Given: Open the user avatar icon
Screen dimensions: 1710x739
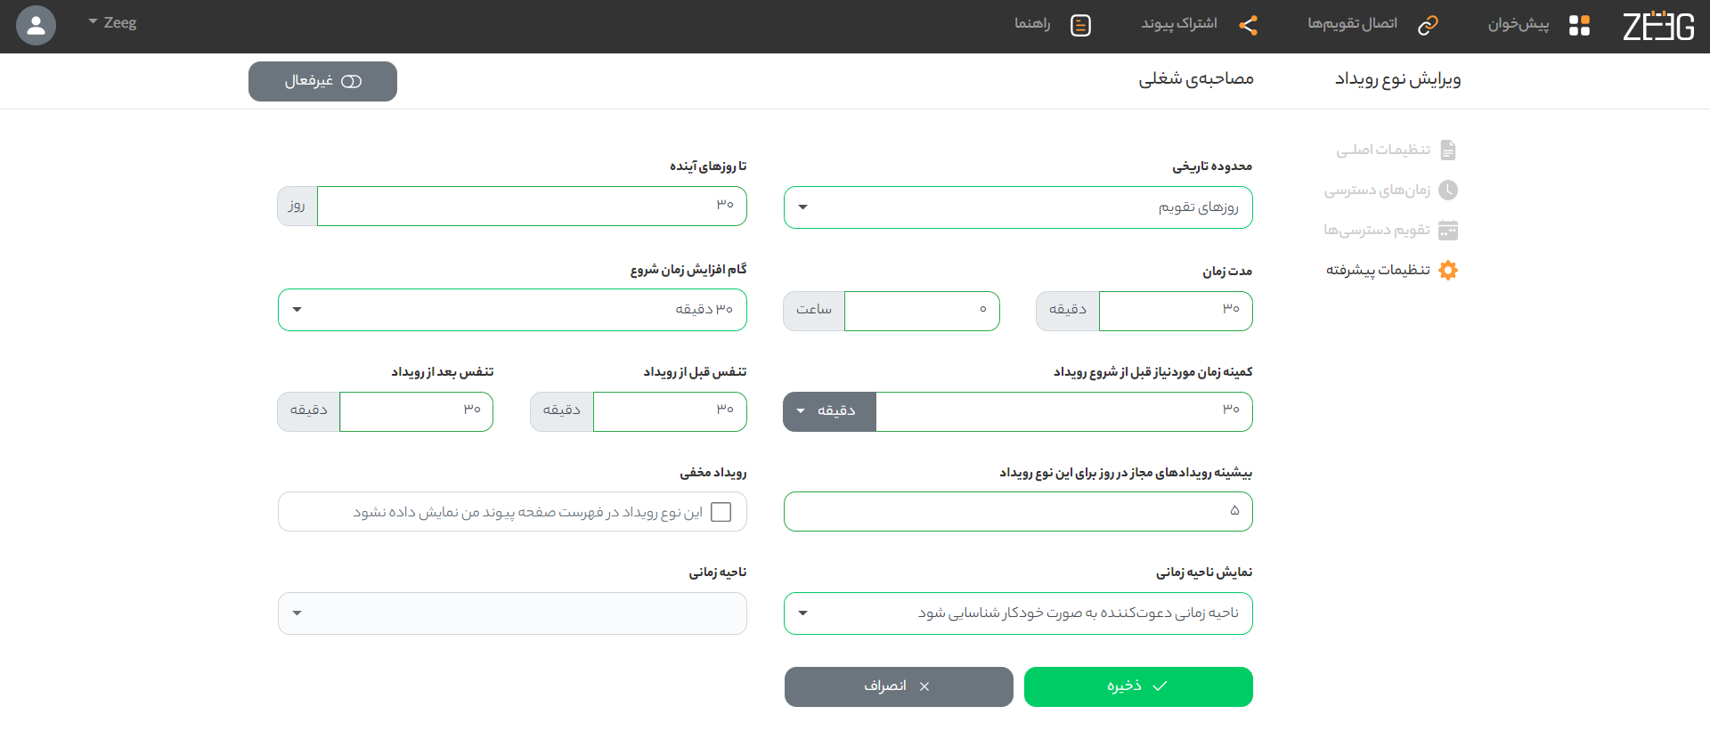Looking at the screenshot, I should [36, 26].
